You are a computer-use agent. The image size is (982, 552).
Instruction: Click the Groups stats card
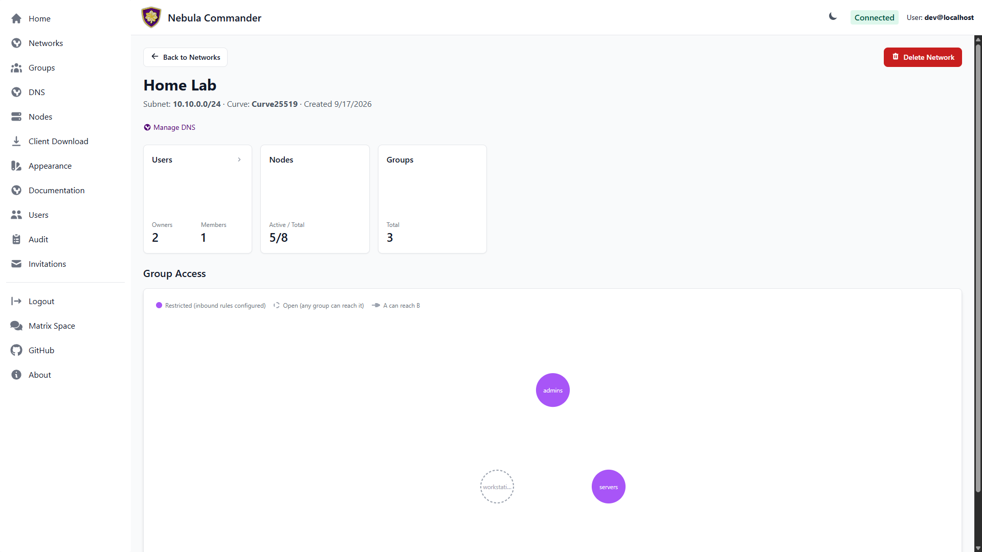(432, 199)
